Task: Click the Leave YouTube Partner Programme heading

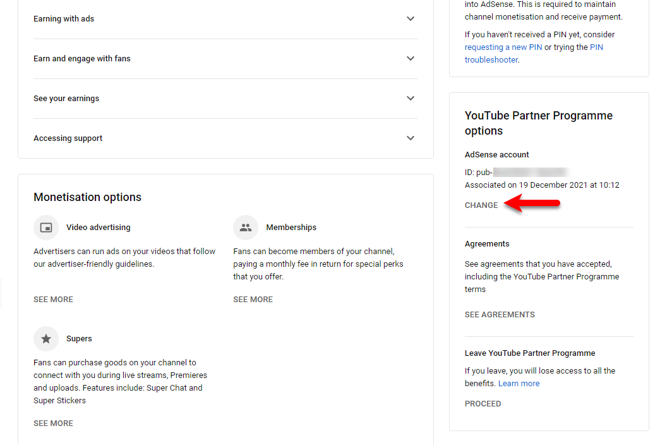Action: 530,353
